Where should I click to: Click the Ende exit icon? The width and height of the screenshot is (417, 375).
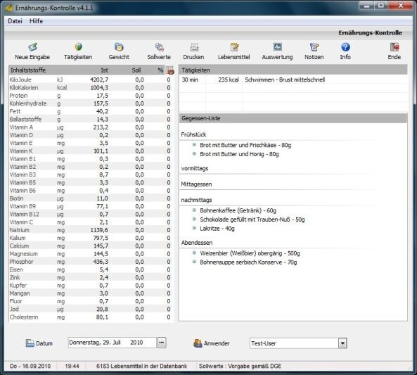pyautogui.click(x=394, y=47)
